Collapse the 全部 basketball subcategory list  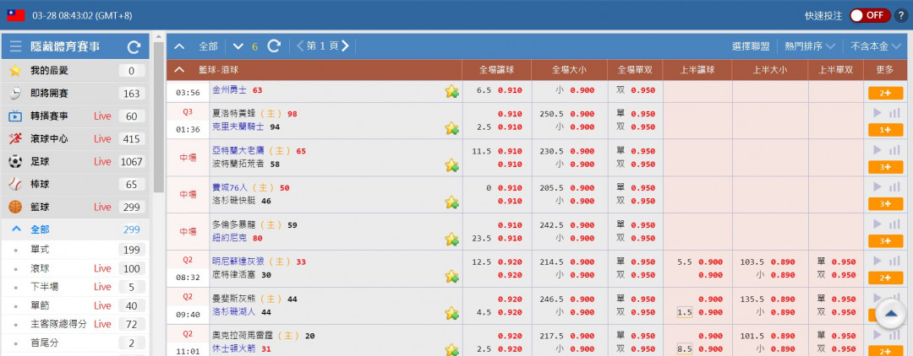(17, 229)
